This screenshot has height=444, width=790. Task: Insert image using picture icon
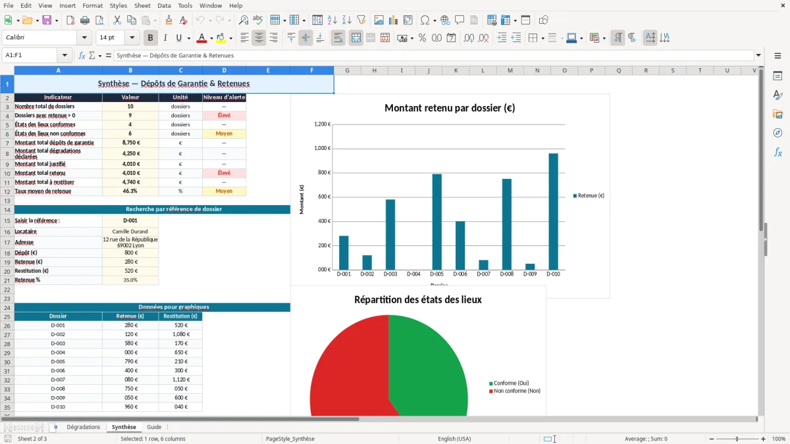379,20
